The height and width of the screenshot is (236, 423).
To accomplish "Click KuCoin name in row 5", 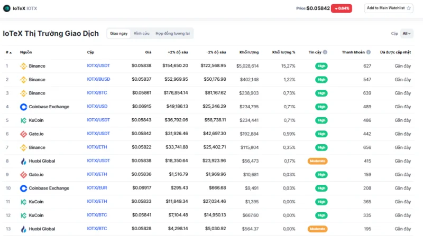I will pos(36,120).
